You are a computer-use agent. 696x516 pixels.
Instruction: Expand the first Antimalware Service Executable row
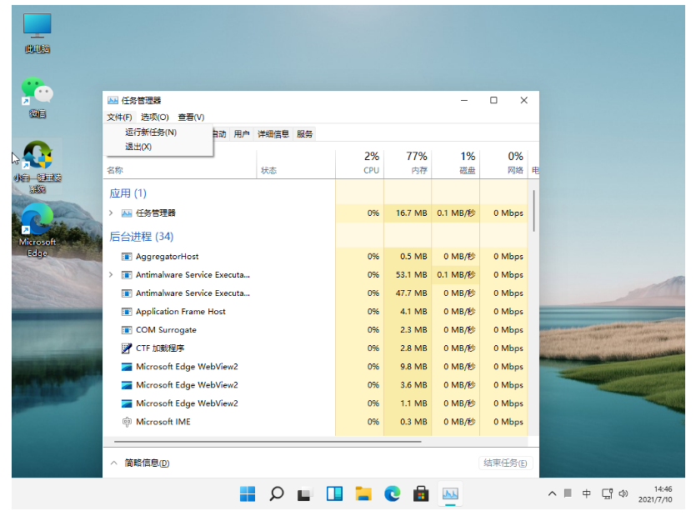[x=111, y=275]
